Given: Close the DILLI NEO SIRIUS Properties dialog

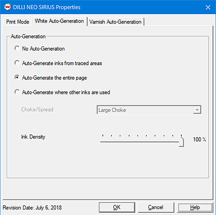Looking at the screenshot, I should tap(208, 7).
